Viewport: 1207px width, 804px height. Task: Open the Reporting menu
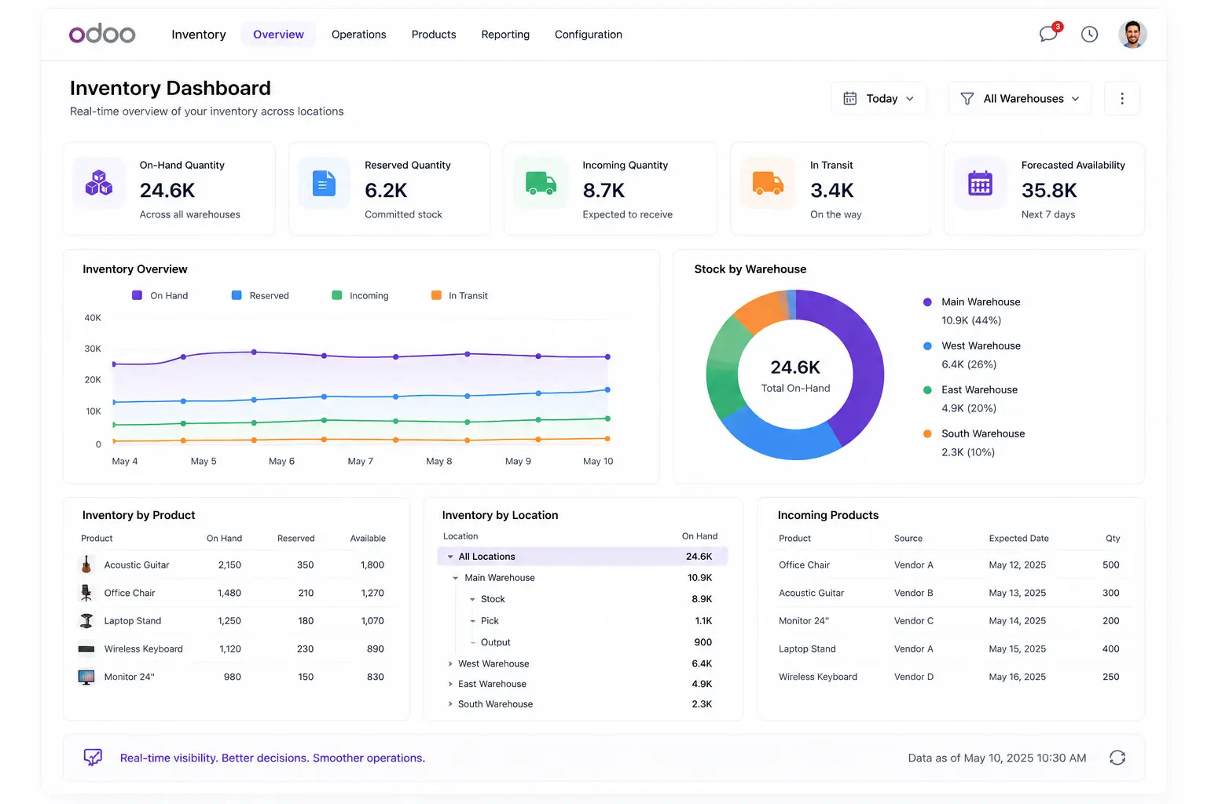click(x=505, y=35)
